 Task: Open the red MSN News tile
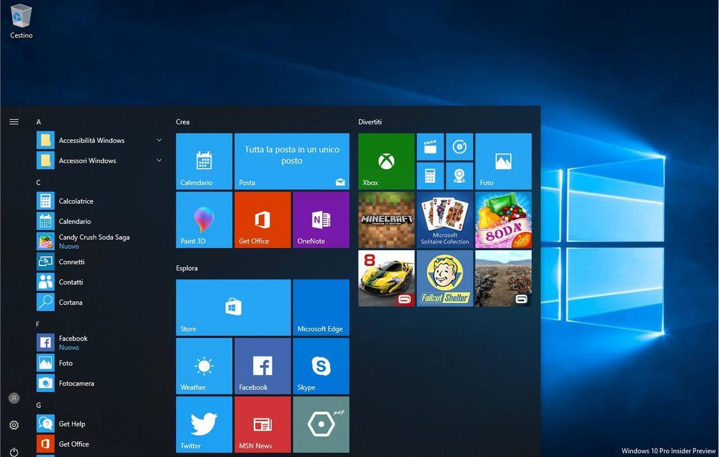(x=262, y=425)
